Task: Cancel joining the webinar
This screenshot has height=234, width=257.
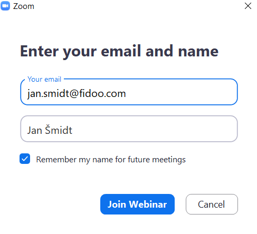Action: [212, 204]
